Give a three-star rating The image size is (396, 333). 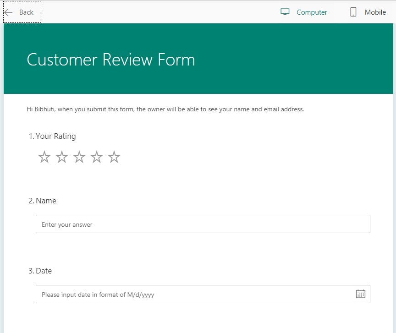pyautogui.click(x=79, y=157)
